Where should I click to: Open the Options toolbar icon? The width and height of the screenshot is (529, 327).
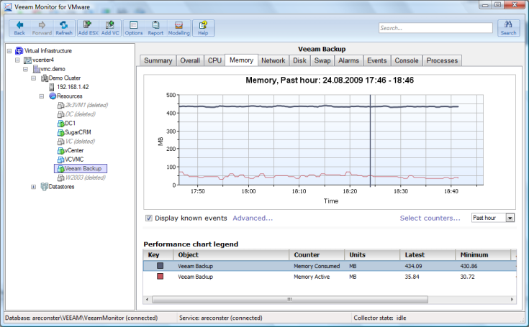point(134,27)
